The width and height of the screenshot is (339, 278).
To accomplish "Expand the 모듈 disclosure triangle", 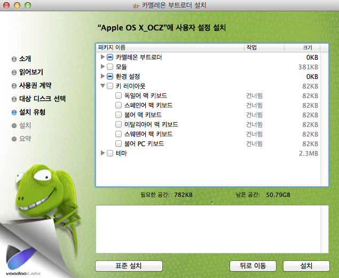I will (x=103, y=67).
